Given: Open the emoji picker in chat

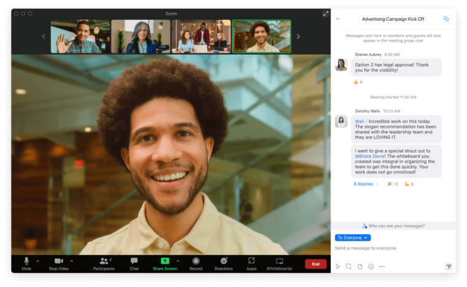Looking at the screenshot, I should click(x=371, y=266).
